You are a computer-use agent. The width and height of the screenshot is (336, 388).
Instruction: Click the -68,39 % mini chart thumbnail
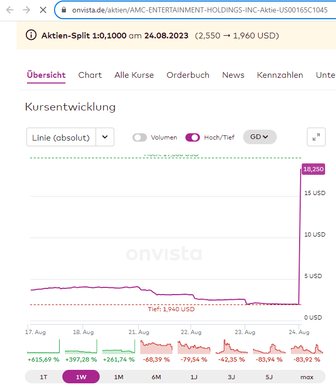click(x=156, y=347)
